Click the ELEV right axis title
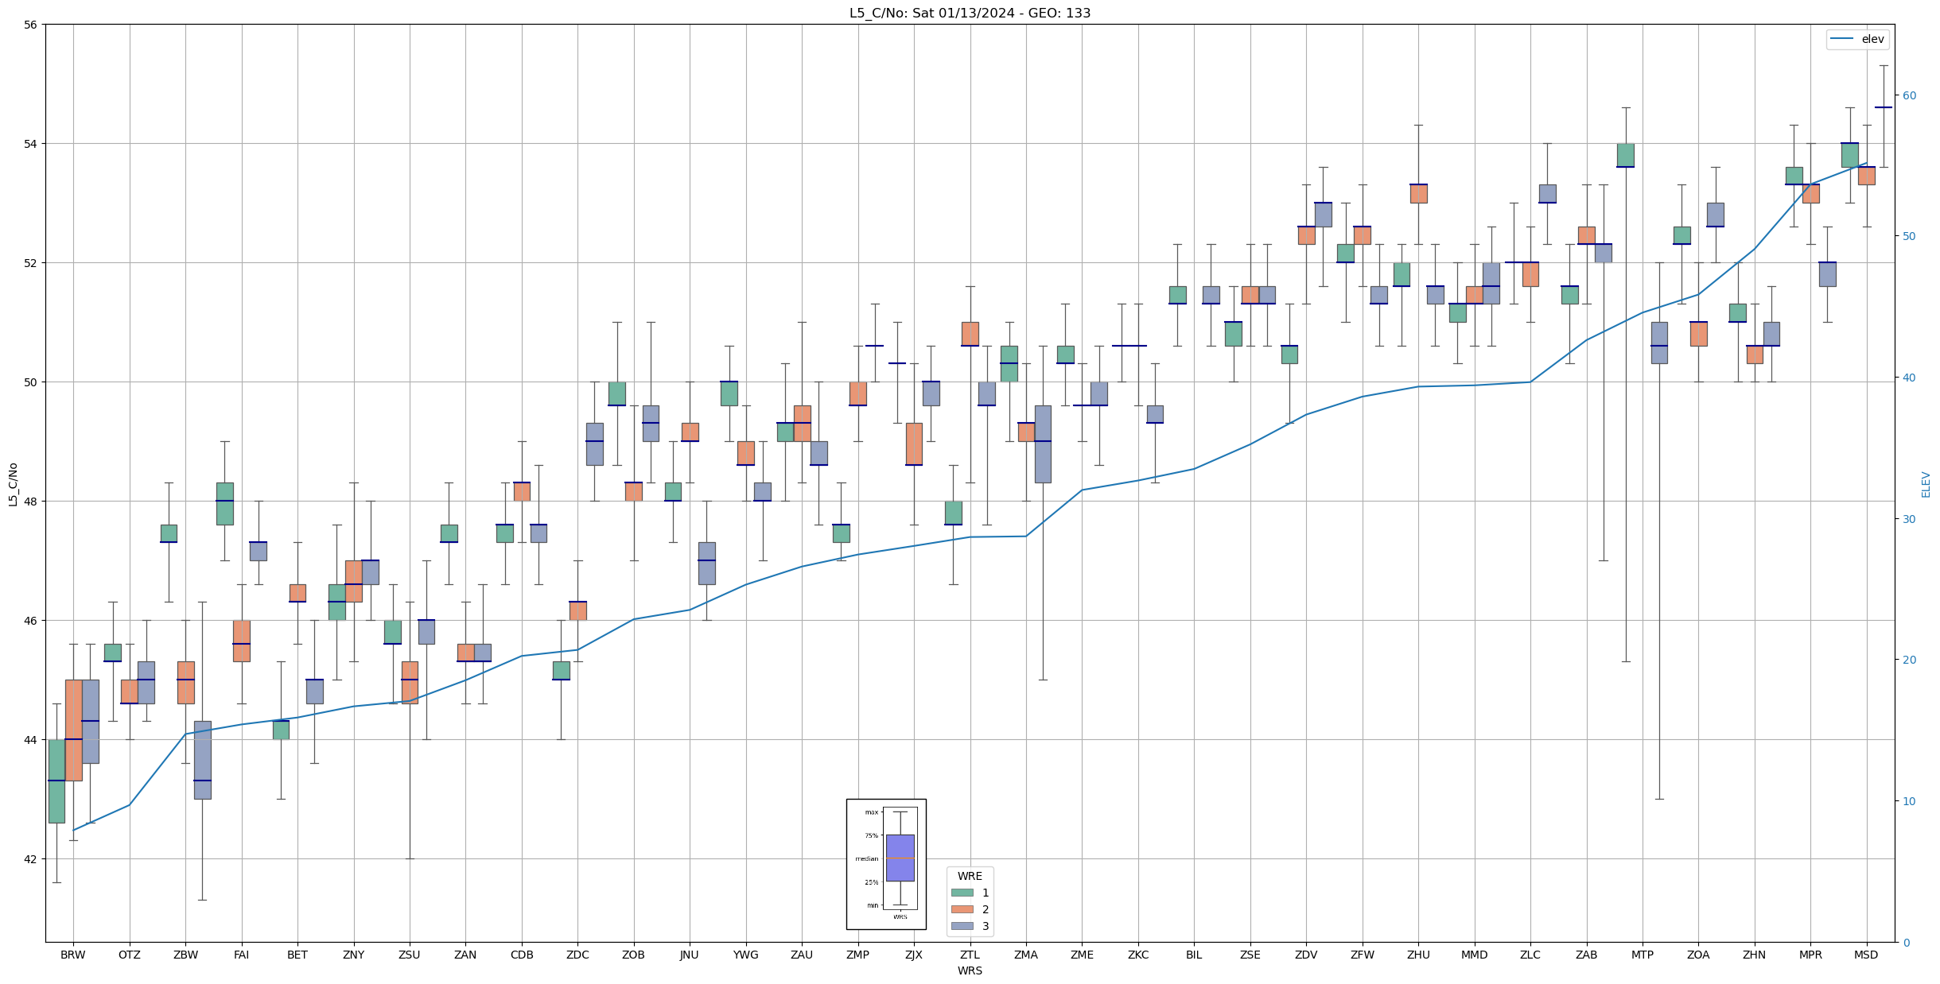This screenshot has width=1940, height=984. point(1926,484)
